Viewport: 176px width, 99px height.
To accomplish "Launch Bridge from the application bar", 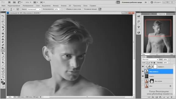I will tap(9, 2).
